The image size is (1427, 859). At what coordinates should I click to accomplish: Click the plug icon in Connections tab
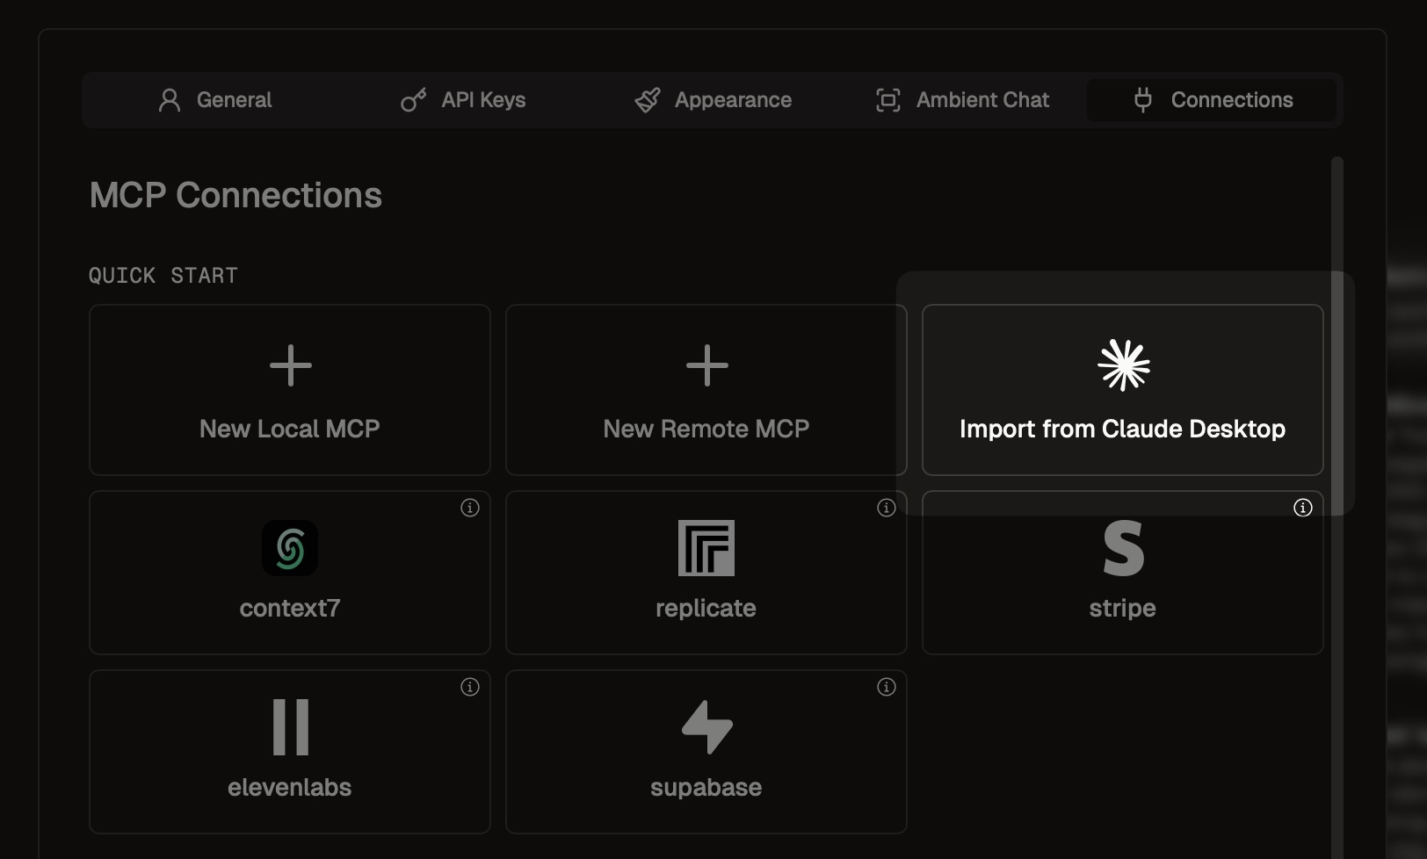(1143, 100)
